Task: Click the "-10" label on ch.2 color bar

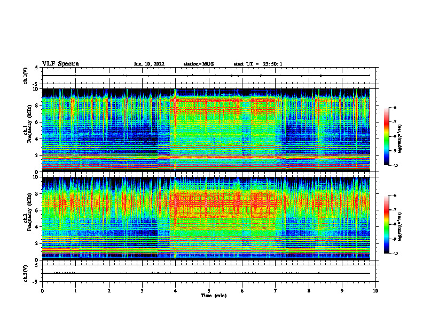Action: pos(395,254)
